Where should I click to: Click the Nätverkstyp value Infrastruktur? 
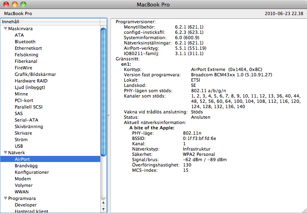[196, 149]
